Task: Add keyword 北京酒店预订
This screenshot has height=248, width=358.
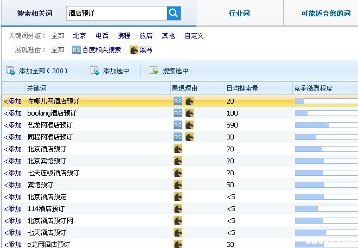Action: tap(13, 149)
